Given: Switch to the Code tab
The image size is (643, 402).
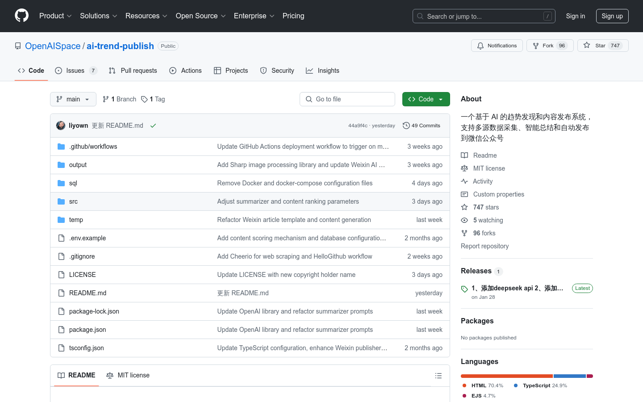Looking at the screenshot, I should pos(31,71).
